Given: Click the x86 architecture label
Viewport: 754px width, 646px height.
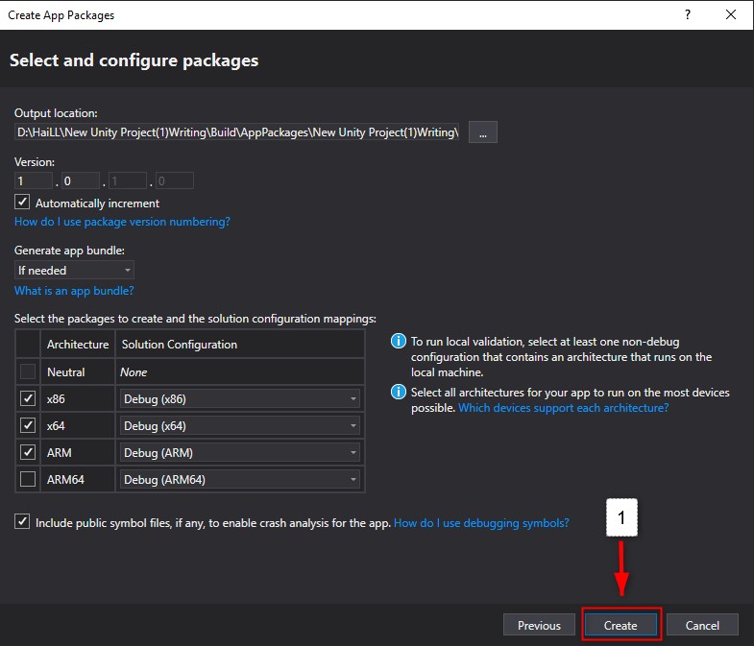Looking at the screenshot, I should click(56, 399).
